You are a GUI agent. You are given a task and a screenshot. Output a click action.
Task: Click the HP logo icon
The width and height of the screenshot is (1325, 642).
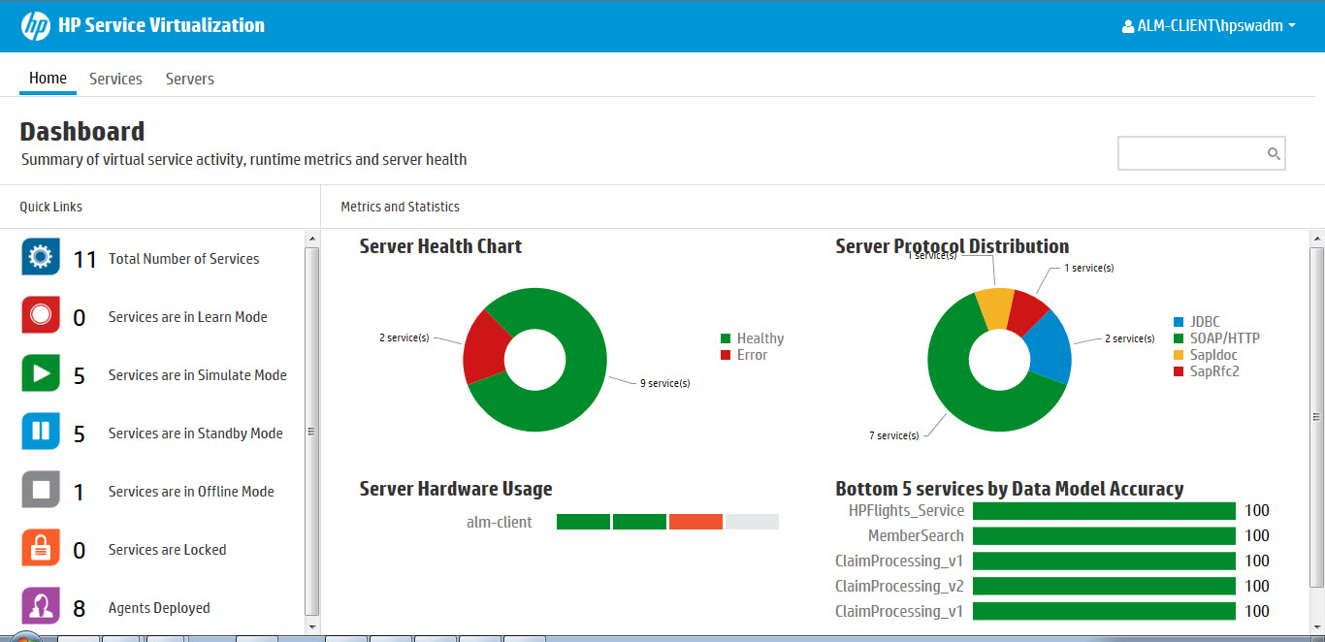(x=35, y=26)
